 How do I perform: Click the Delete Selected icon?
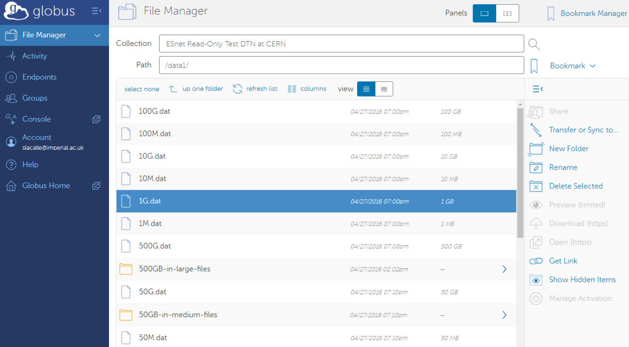point(536,186)
